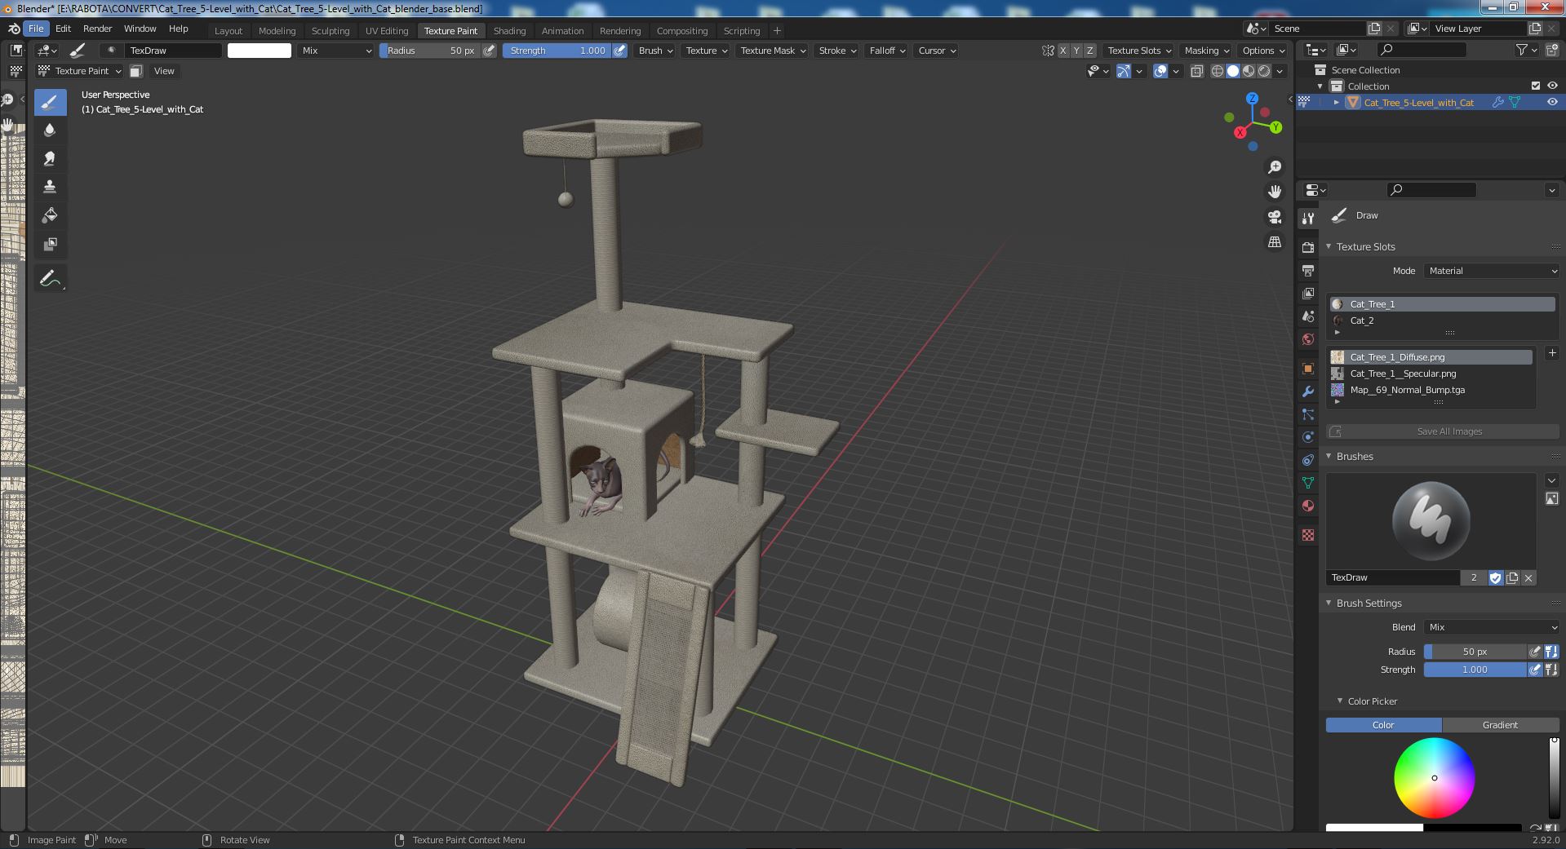Screen dimensions: 1566x849
Task: Switch perspective/orthographic grid icon
Action: [x=1274, y=241]
